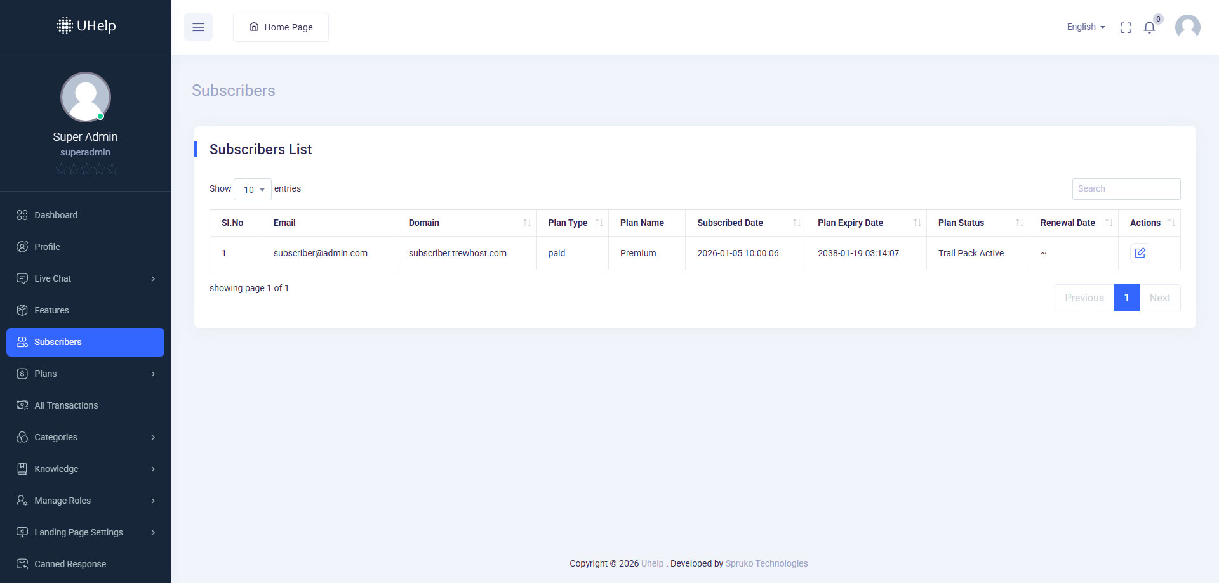The image size is (1219, 583).
Task: Click the All Transactions sidebar icon
Action: [x=22, y=405]
